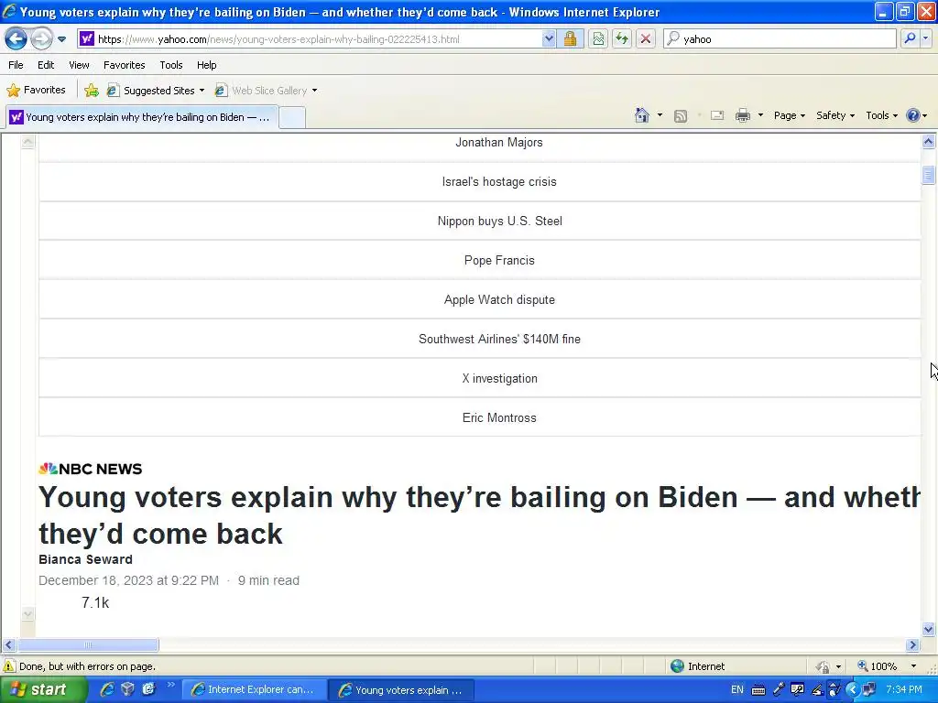Open the Tools command bar menu
This screenshot has height=703, width=938.
[x=881, y=115]
